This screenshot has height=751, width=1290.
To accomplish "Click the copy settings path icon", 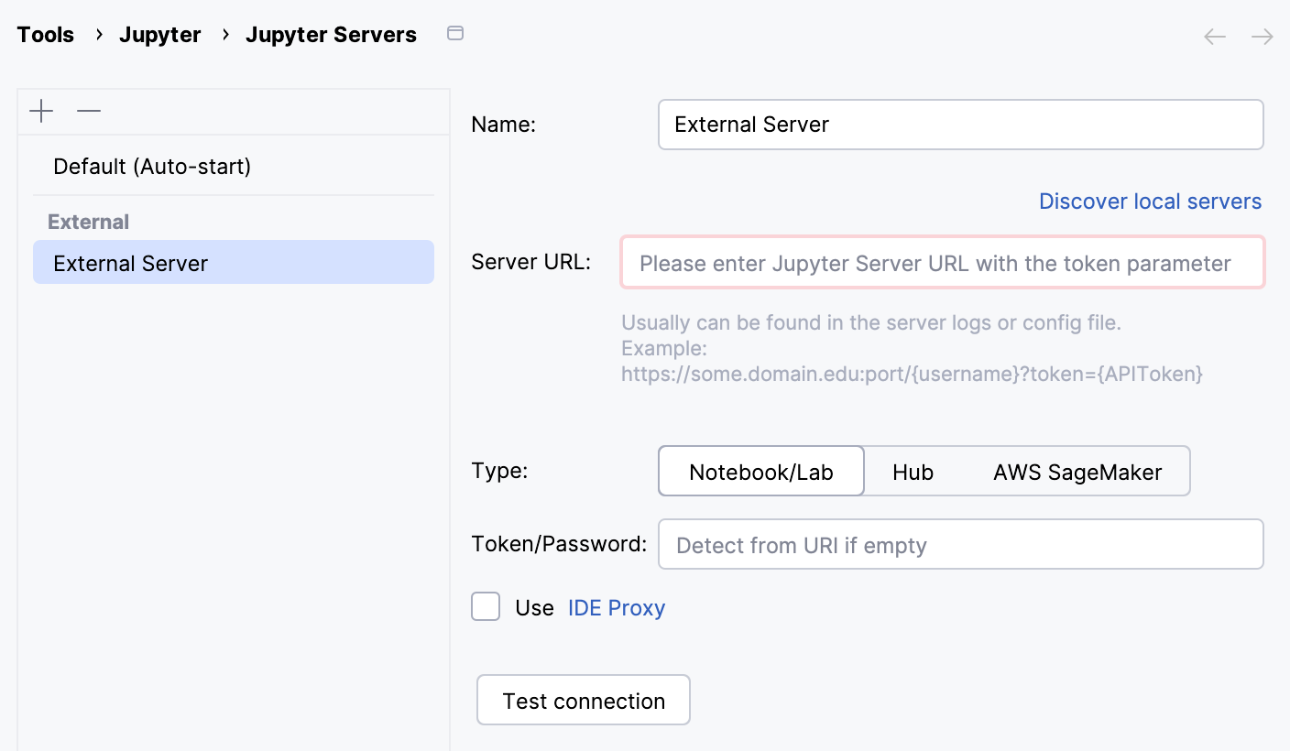I will (x=455, y=32).
